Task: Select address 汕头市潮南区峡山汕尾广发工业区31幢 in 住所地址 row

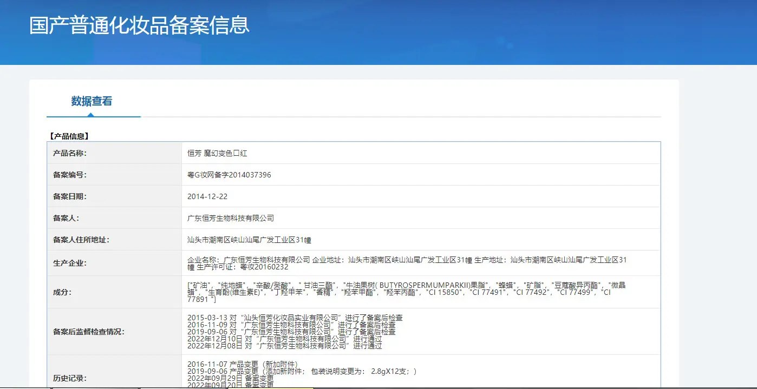Action: coord(249,240)
